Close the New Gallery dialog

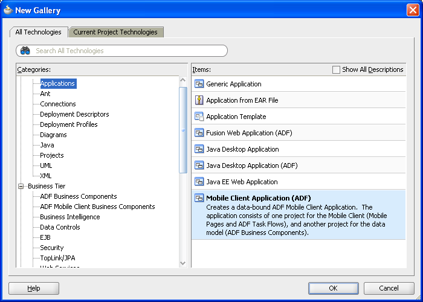pyautogui.click(x=413, y=10)
